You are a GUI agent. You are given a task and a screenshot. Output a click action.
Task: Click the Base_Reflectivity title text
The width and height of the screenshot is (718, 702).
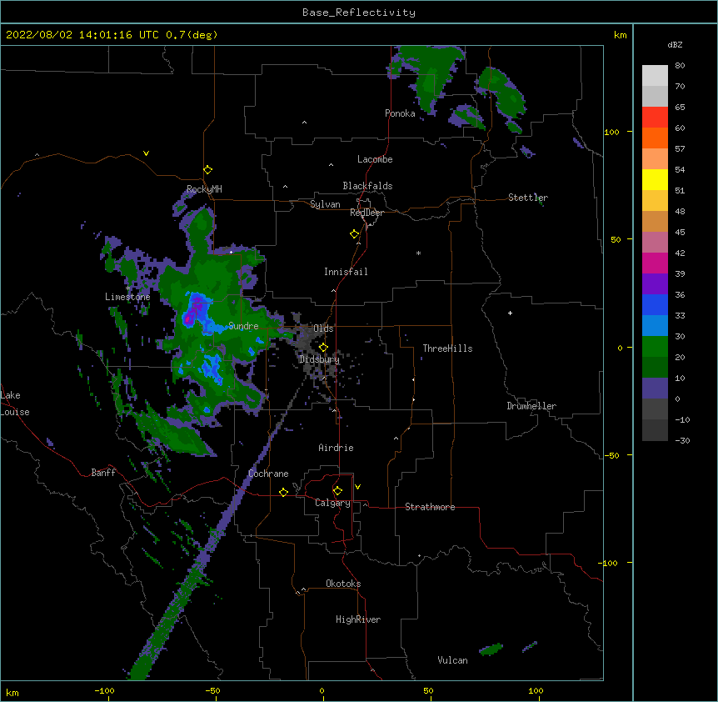359,13
